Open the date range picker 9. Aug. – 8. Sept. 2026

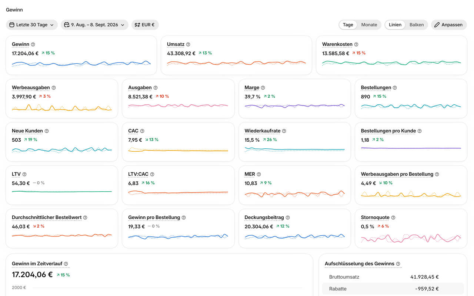[x=94, y=25]
